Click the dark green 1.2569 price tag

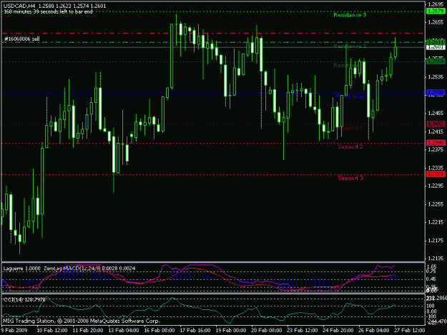tap(436, 61)
